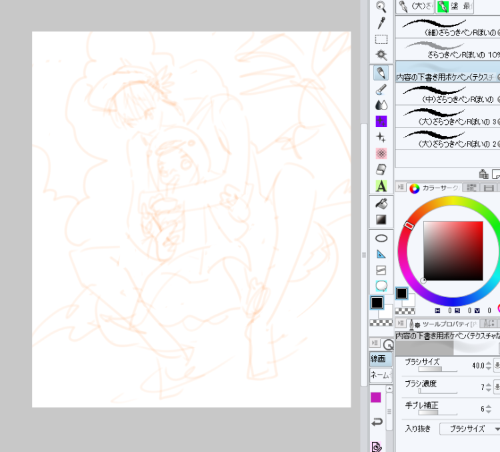This screenshot has height=452, width=500.
Task: Click the stabilization 6 stepper arrows
Action: pyautogui.click(x=489, y=409)
